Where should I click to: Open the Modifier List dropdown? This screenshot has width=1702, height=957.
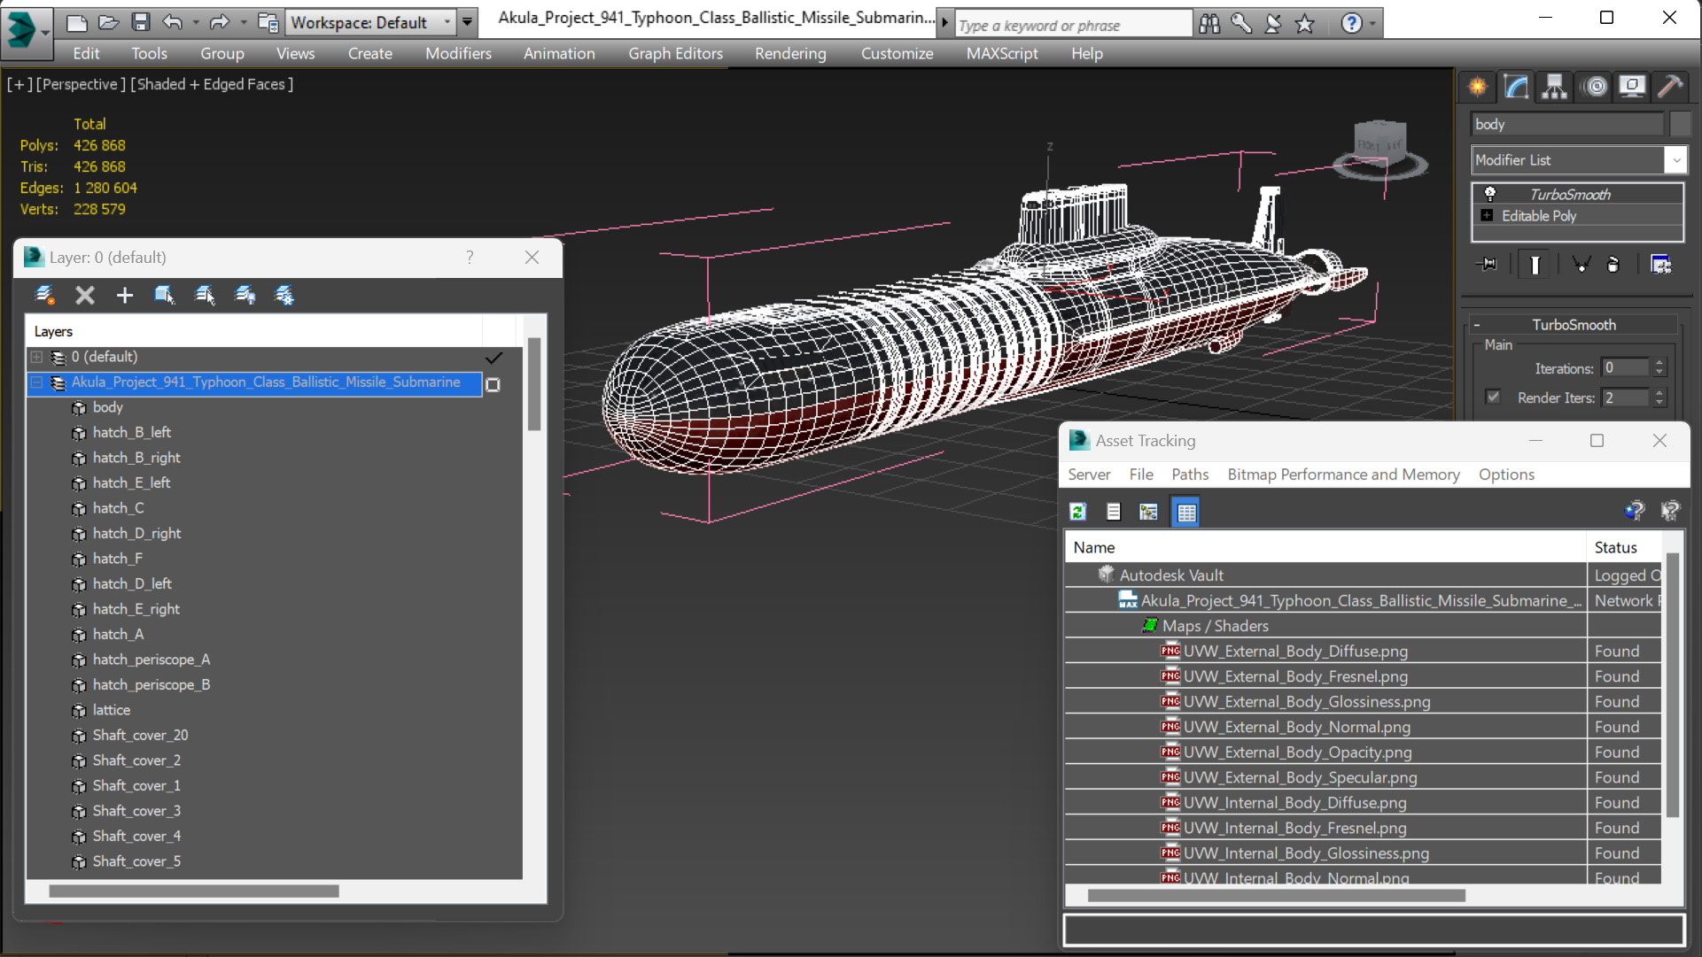coord(1579,160)
